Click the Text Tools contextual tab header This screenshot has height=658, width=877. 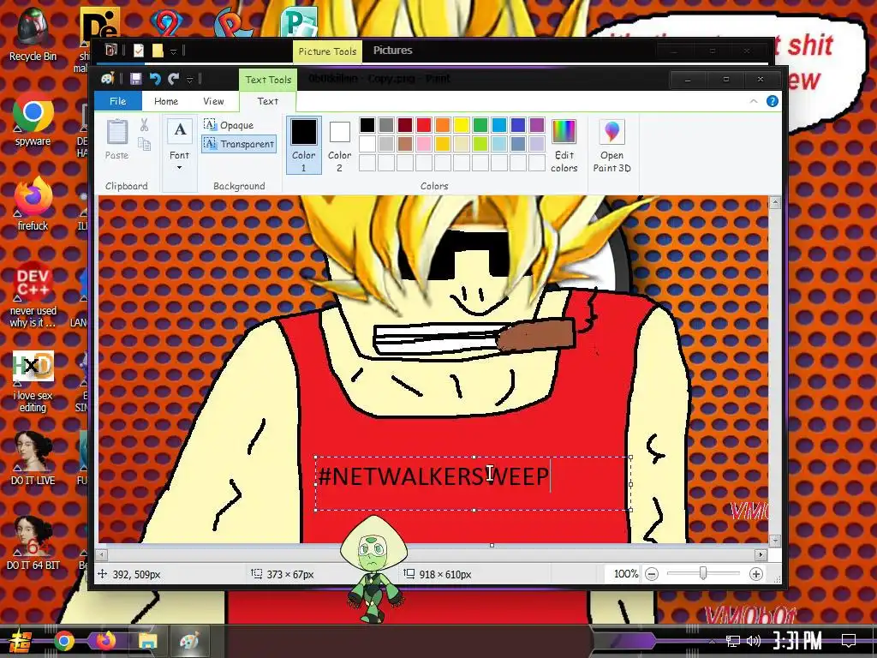tap(268, 80)
